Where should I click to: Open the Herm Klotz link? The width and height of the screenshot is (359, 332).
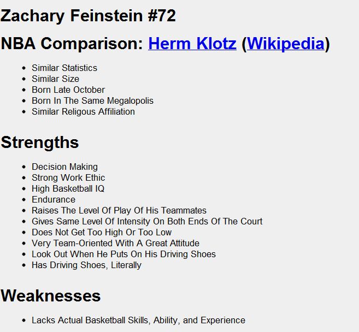tap(192, 43)
